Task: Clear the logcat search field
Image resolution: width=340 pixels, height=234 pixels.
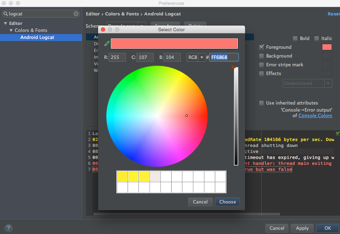Action: (x=76, y=14)
